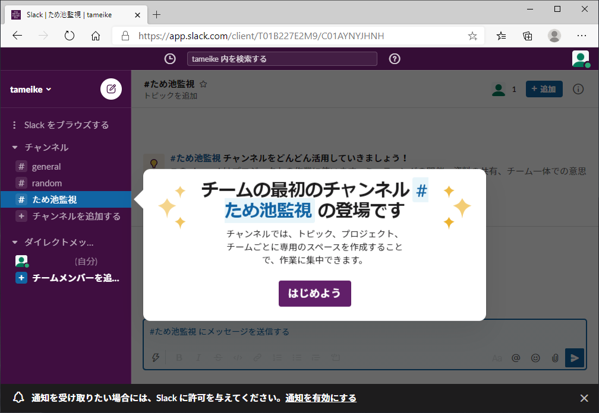Image resolution: width=599 pixels, height=413 pixels.
Task: Select the random channel
Action: (x=46, y=183)
